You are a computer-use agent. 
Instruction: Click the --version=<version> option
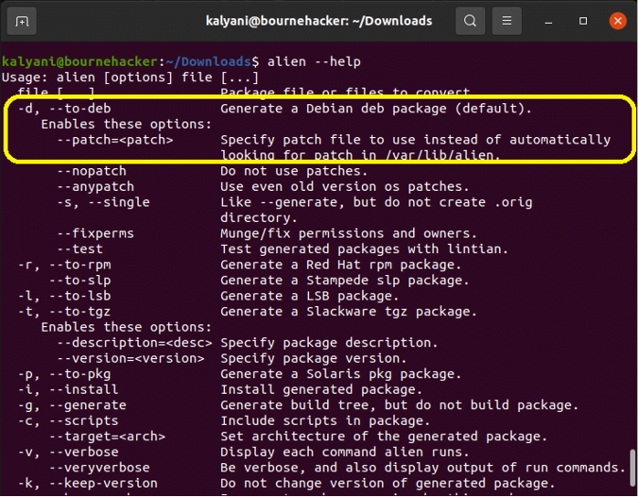131,358
